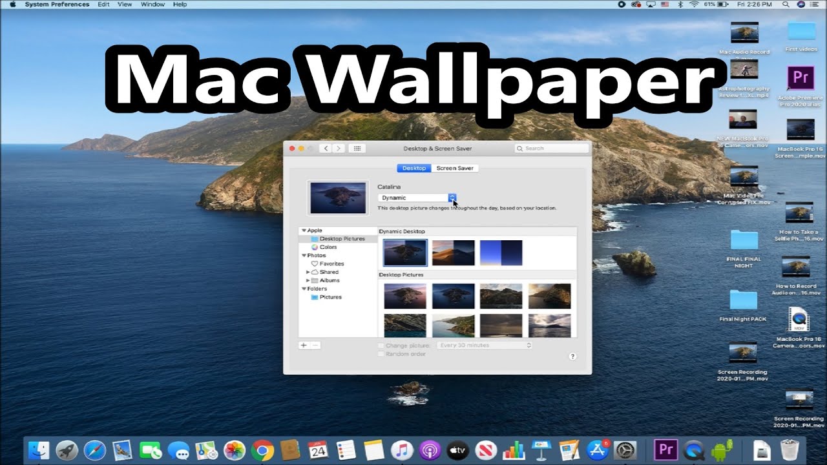Open the AirPlay display menu
The image size is (827, 465).
pos(651,4)
